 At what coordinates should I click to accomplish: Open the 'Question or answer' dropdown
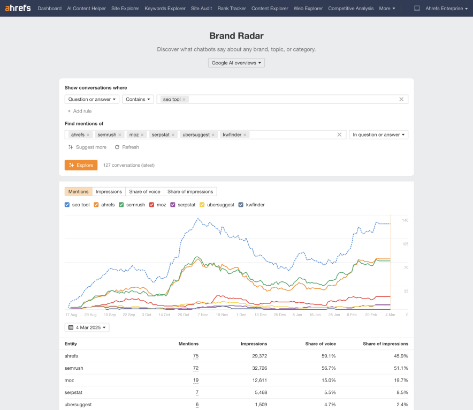click(x=92, y=99)
